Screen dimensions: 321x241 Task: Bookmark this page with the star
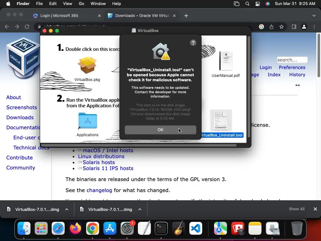(x=282, y=27)
